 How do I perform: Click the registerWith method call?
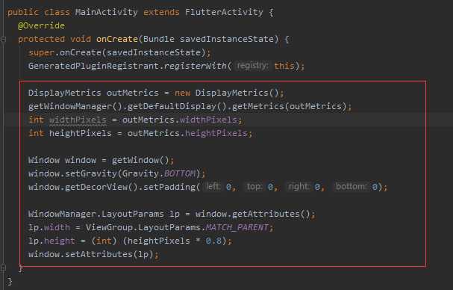[196, 66]
